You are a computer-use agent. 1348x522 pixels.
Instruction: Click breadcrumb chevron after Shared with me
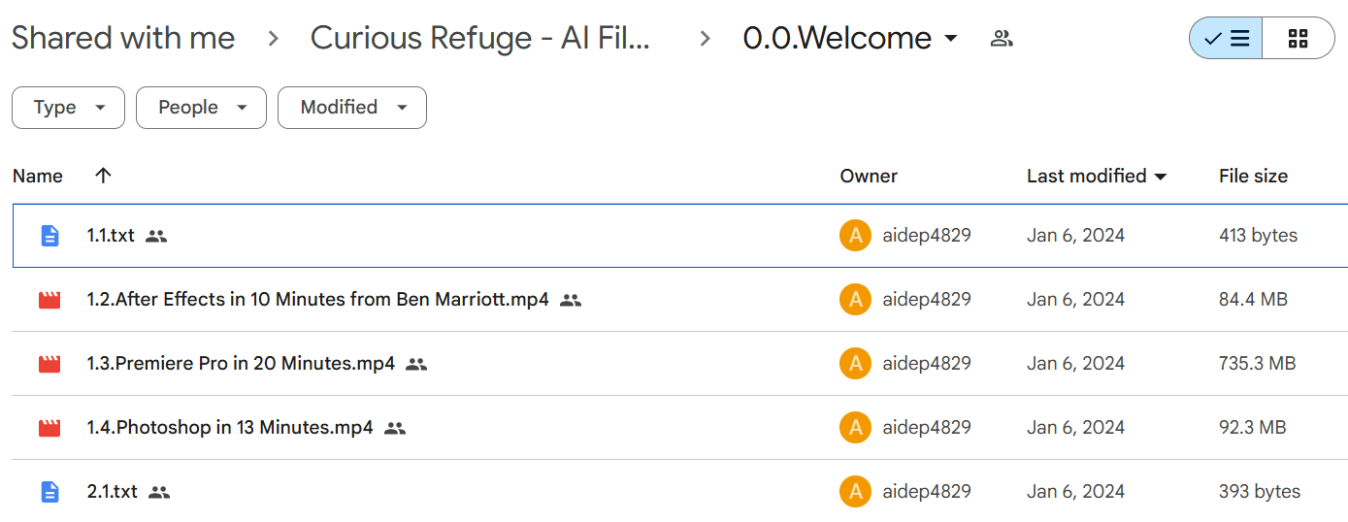274,39
